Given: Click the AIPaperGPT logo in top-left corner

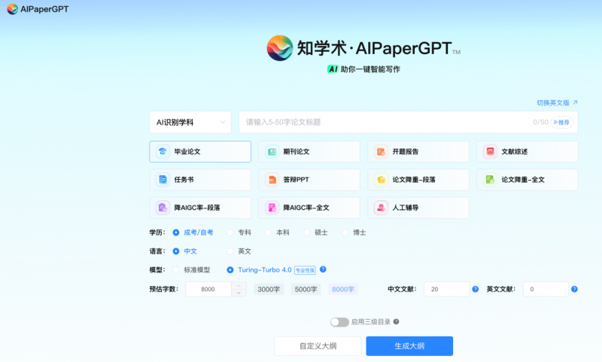Looking at the screenshot, I should pos(38,9).
